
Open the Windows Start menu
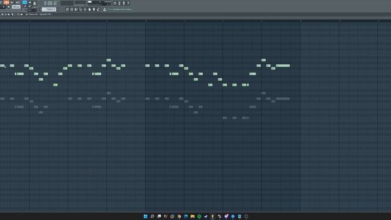click(145, 216)
